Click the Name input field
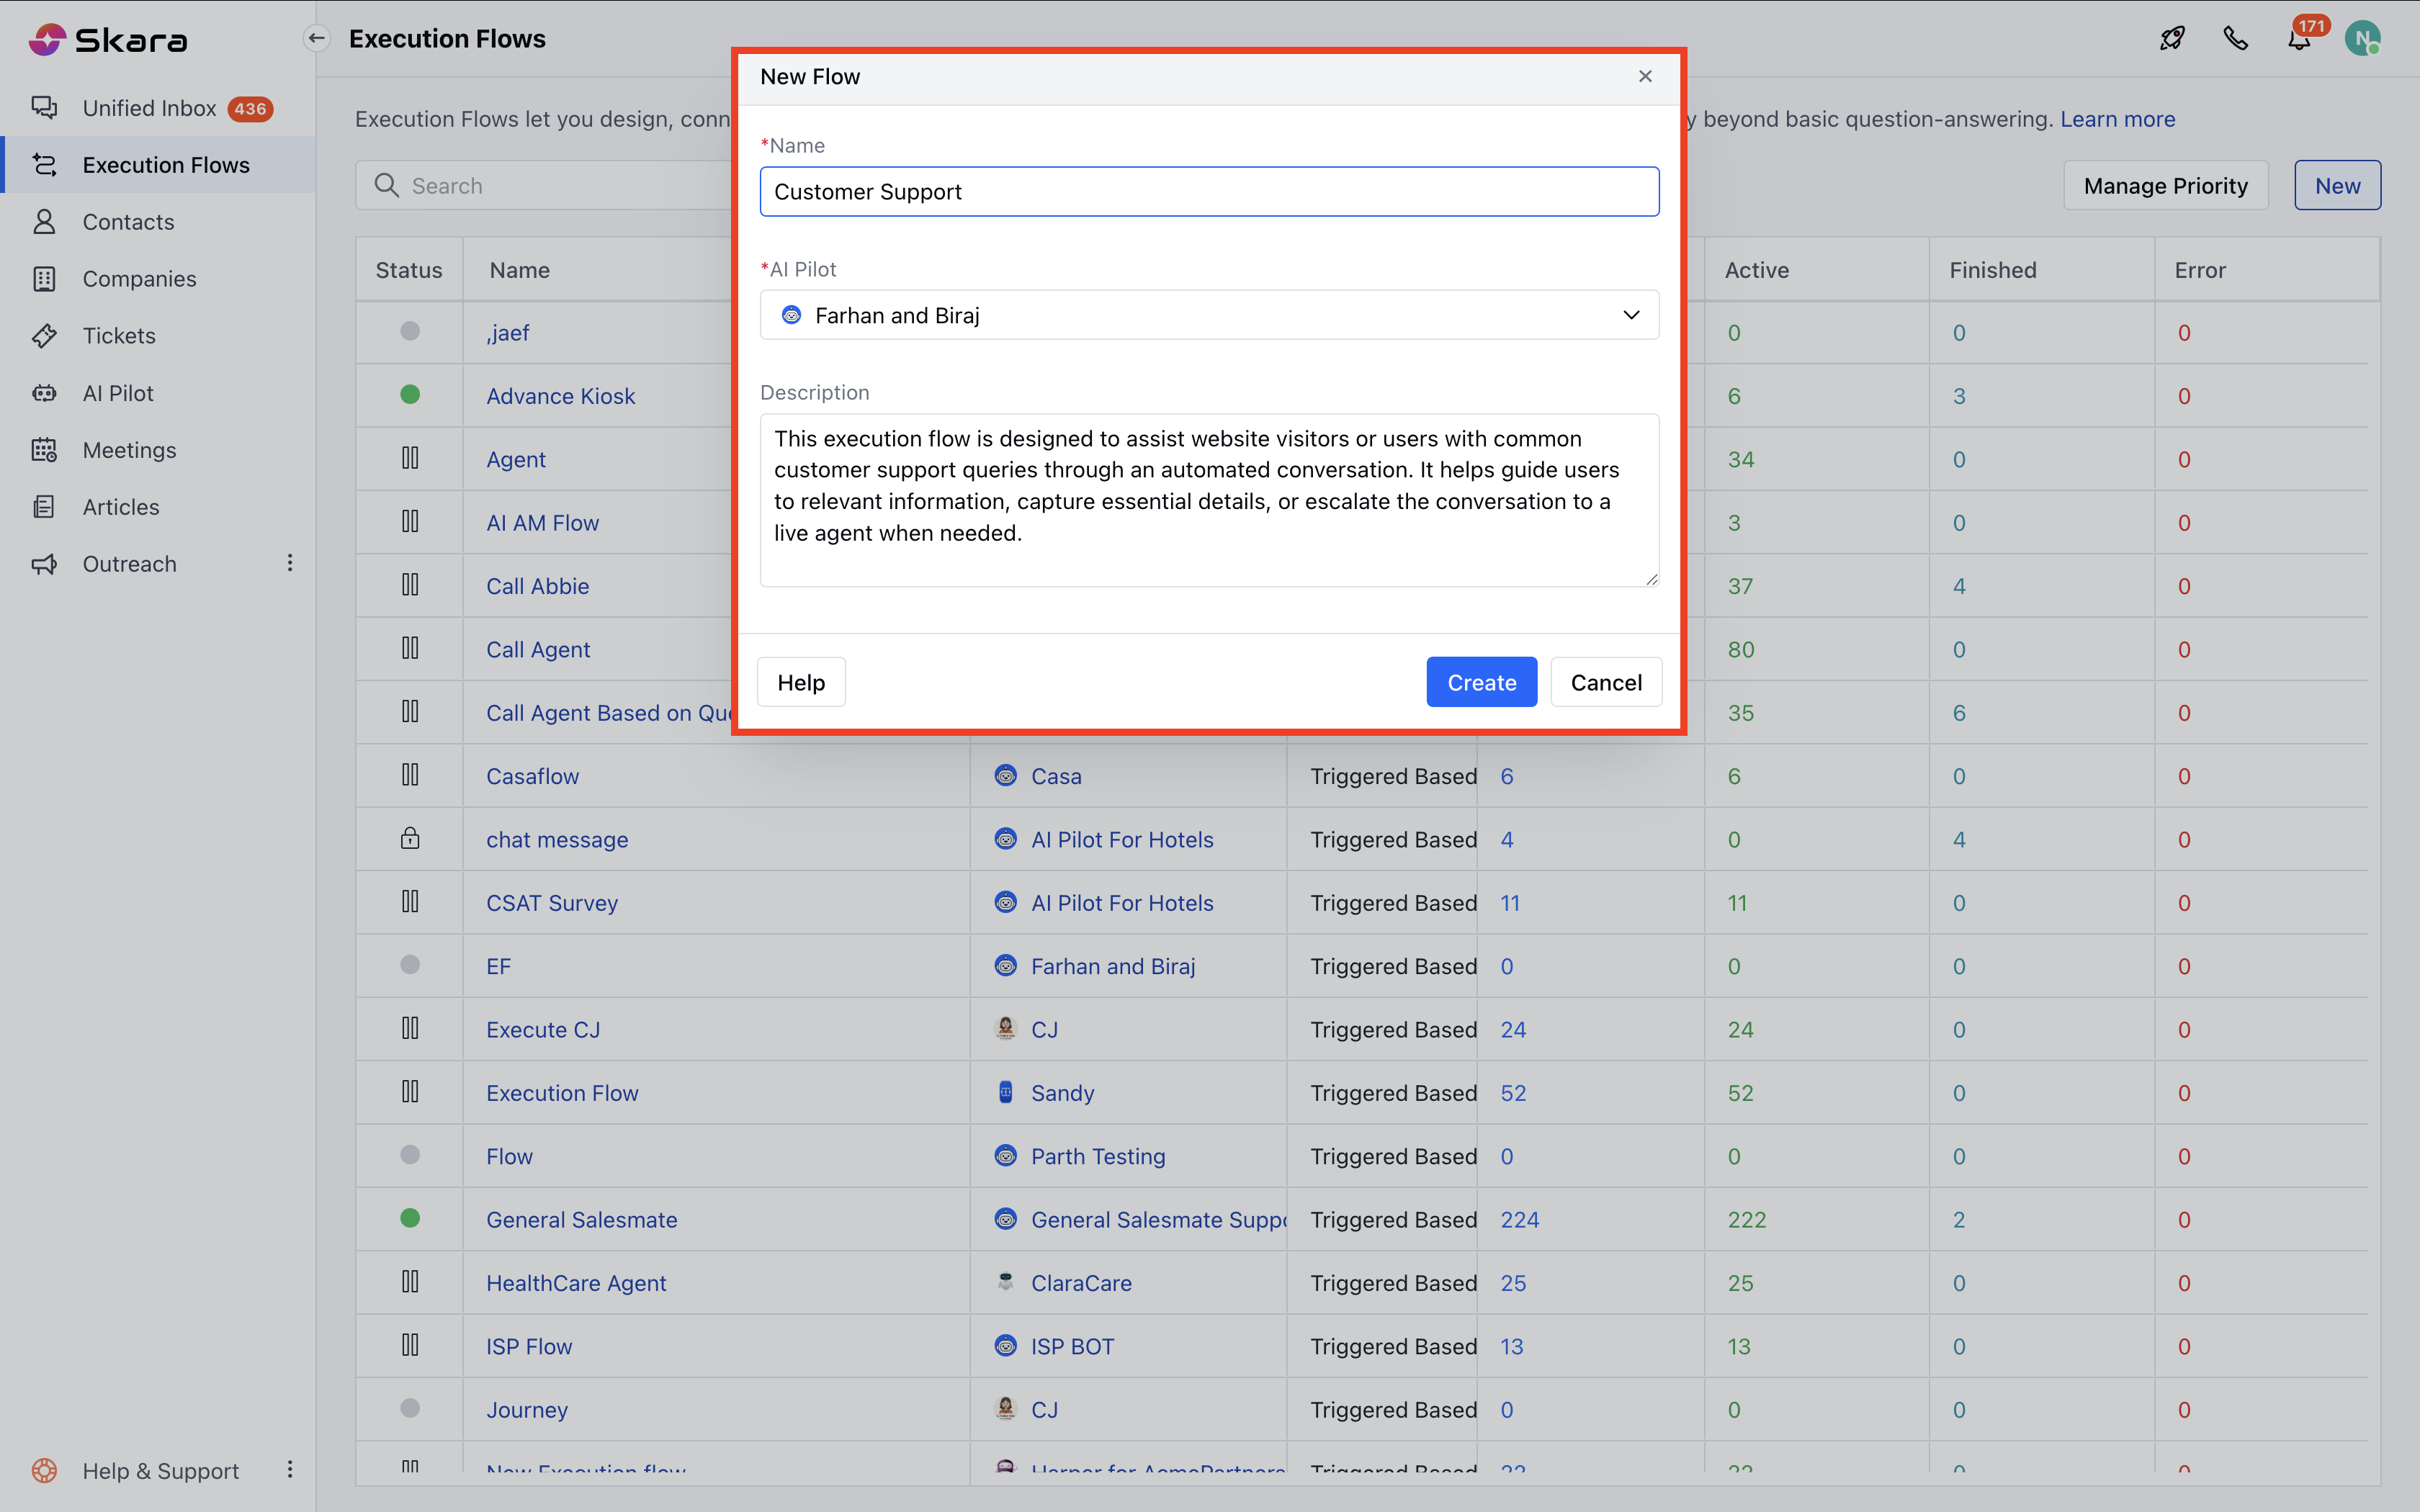Screen dimensions: 2420x1512 pos(1209,191)
